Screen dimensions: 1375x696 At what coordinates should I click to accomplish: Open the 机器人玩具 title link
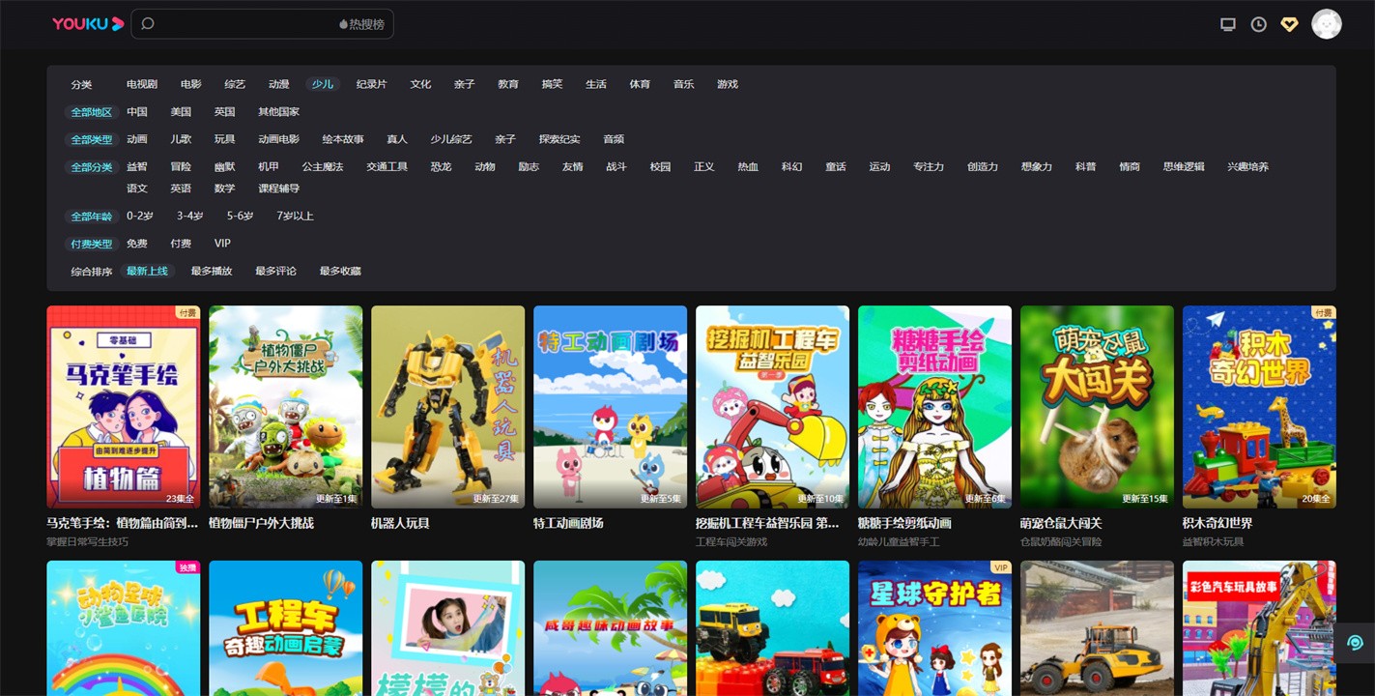400,523
